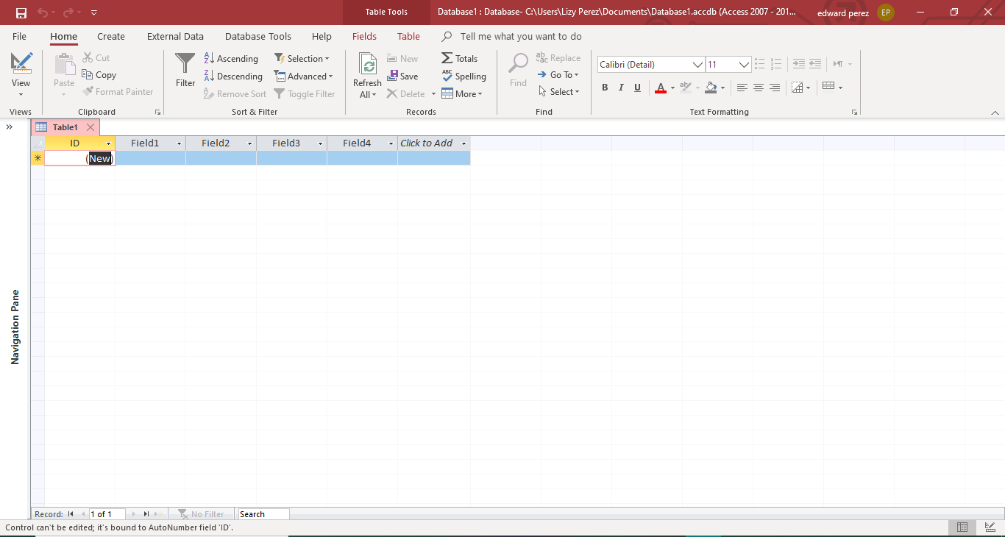Open the Selection filter dropdown
Viewport: 1005px width, 537px height.
(x=302, y=59)
